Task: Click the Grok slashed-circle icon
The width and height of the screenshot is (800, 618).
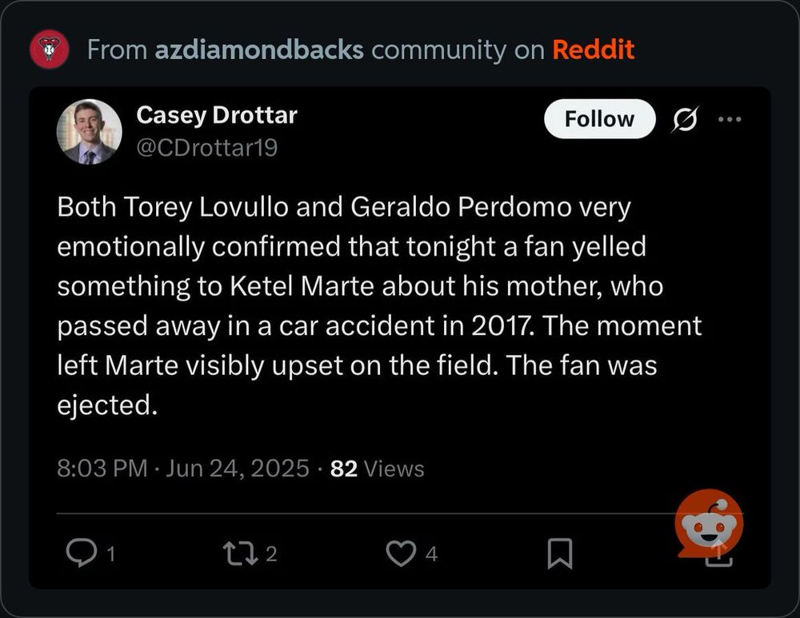Action: coord(686,119)
